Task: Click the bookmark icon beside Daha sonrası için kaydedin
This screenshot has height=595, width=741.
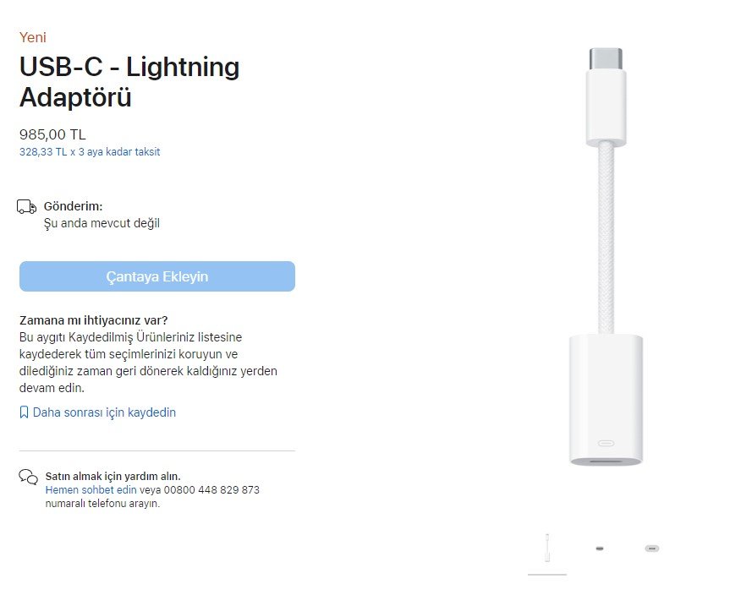Action: point(24,412)
